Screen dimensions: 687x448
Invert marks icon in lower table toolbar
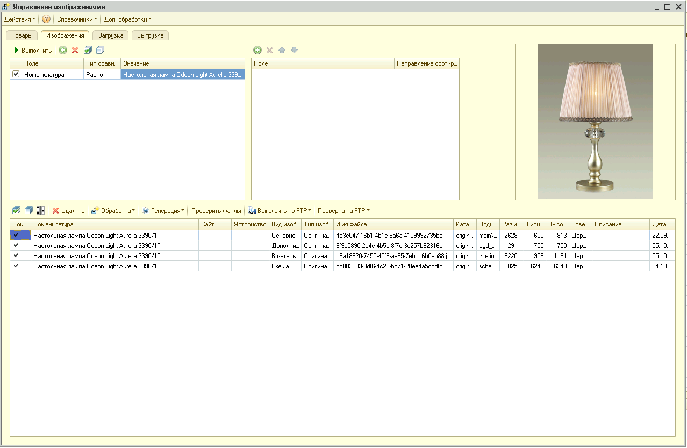(x=41, y=211)
